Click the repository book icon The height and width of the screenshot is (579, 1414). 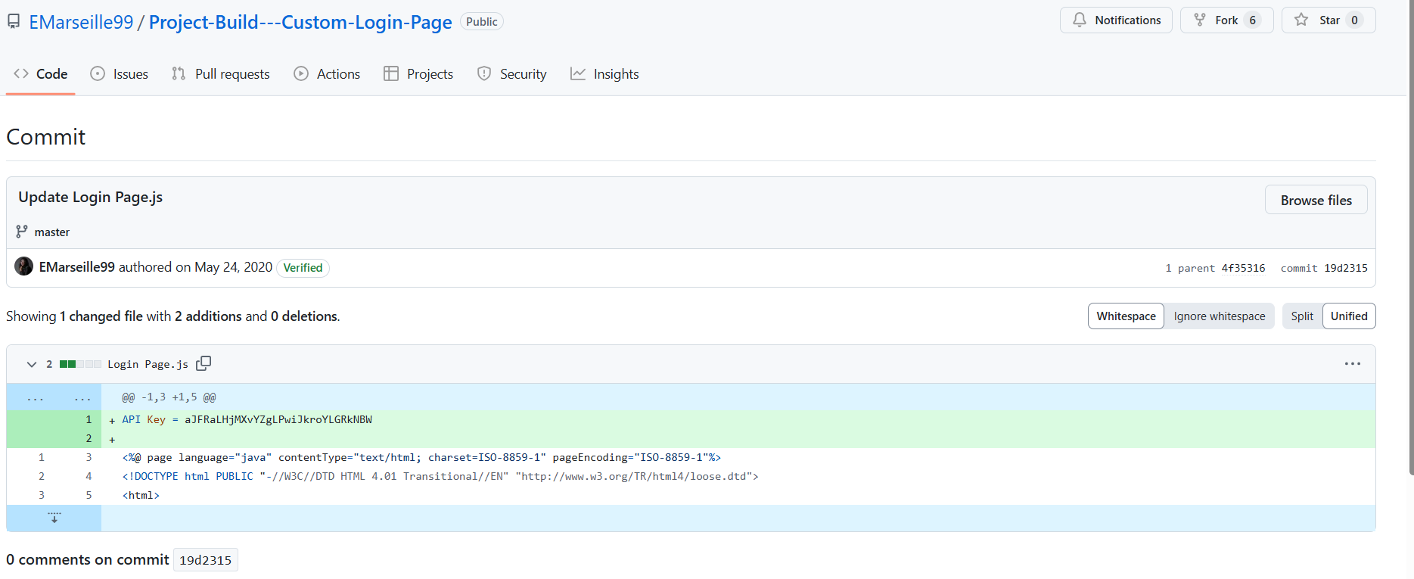coord(14,22)
